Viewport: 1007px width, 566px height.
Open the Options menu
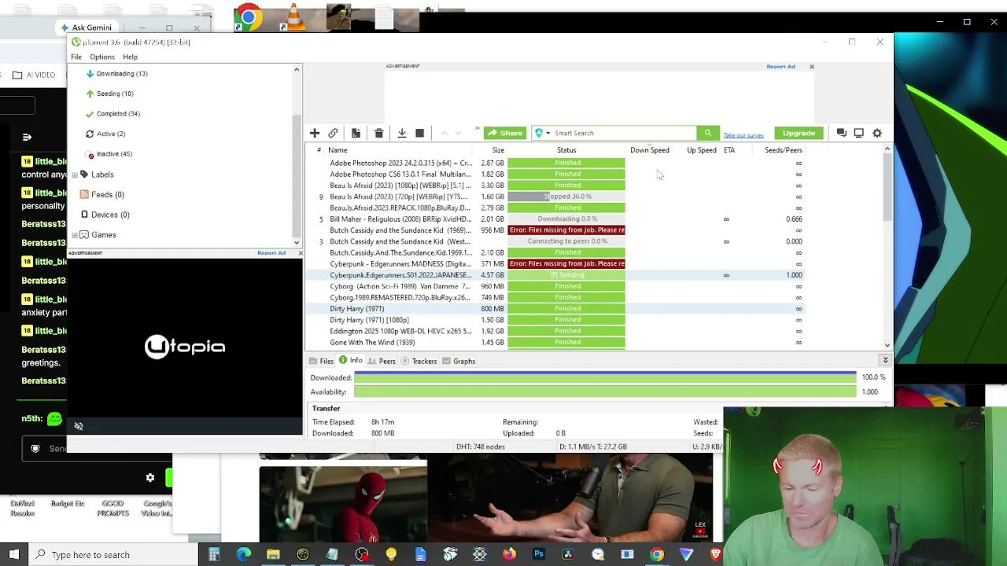click(102, 57)
